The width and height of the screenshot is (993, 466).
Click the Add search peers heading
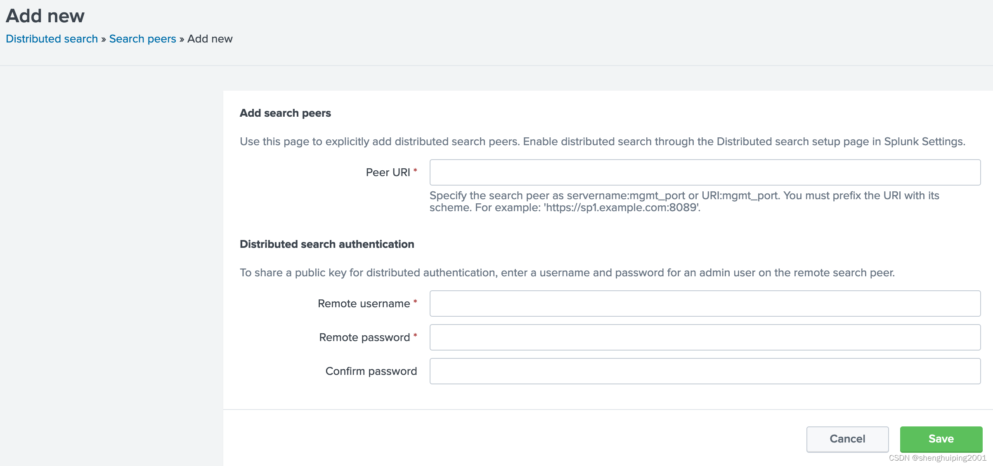[285, 113]
